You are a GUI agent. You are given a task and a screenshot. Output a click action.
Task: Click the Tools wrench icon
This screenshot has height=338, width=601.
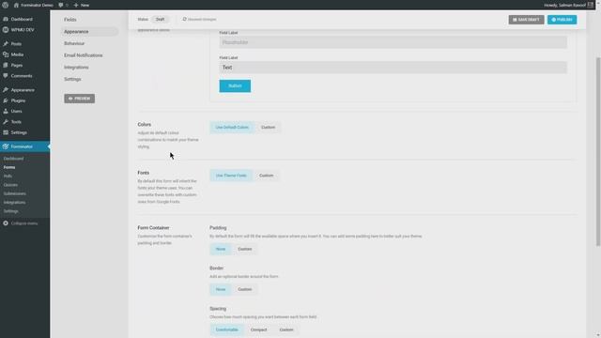click(x=6, y=122)
